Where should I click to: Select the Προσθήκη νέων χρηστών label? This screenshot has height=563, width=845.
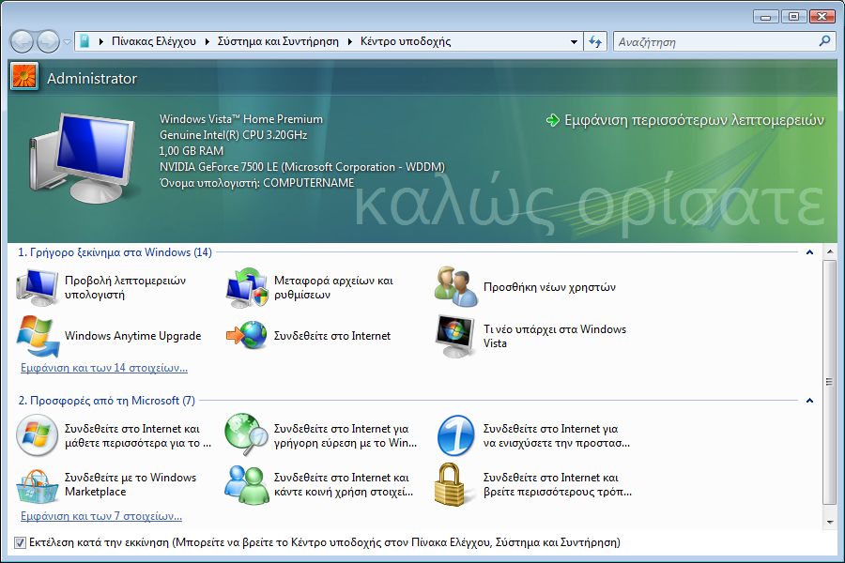(x=549, y=287)
